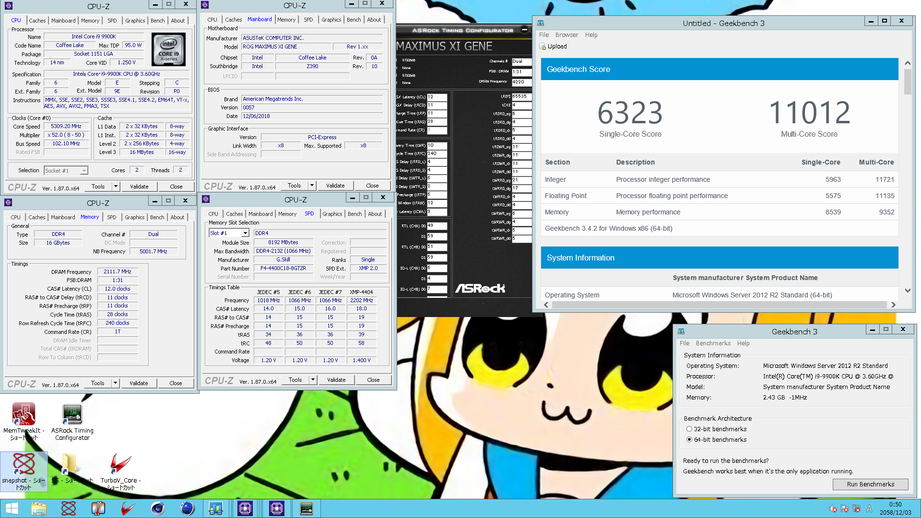Click Validate in CPU-Z CPU window
This screenshot has height=518, width=921.
(139, 187)
